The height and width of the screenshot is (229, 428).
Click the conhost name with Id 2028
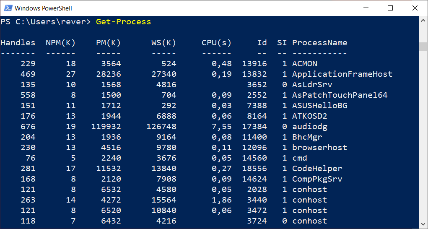(x=310, y=190)
